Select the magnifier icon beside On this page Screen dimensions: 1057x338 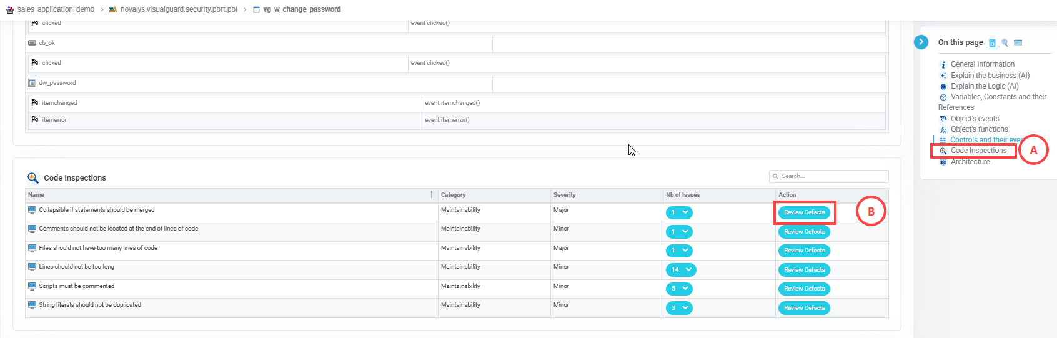tap(1005, 43)
